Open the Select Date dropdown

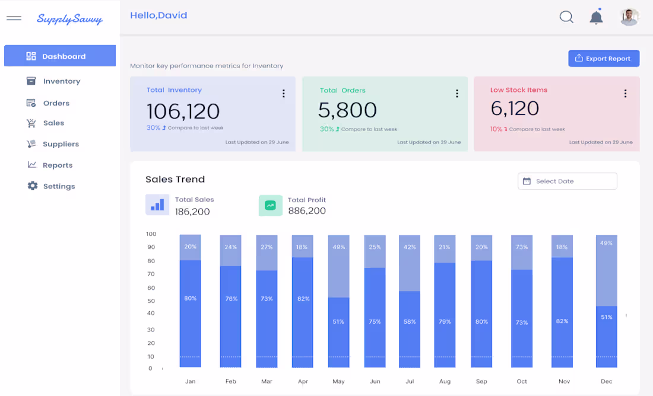coord(567,181)
